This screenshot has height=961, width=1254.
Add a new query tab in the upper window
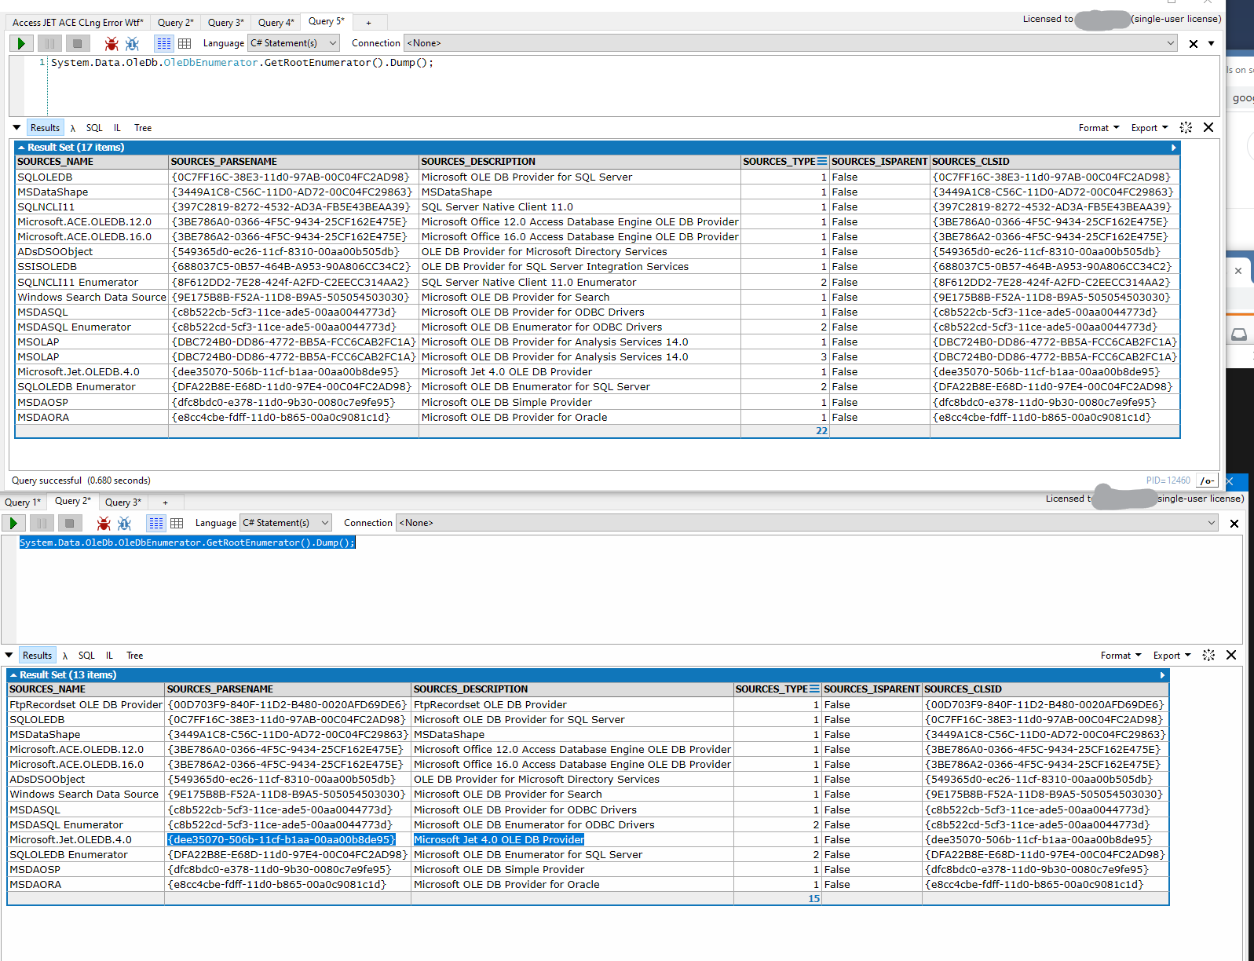368,23
